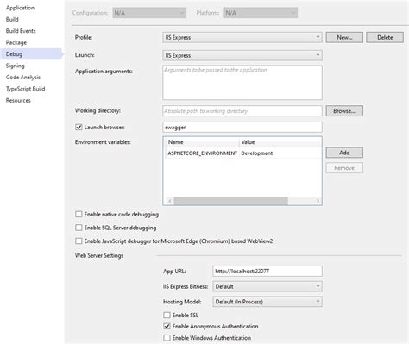This screenshot has height=344, width=409.
Task: Expand the Profile dropdown
Action: pyautogui.click(x=242, y=37)
